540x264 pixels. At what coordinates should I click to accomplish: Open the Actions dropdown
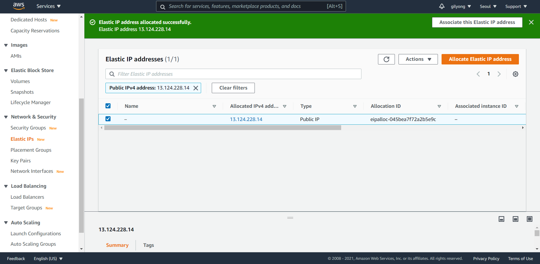click(418, 59)
